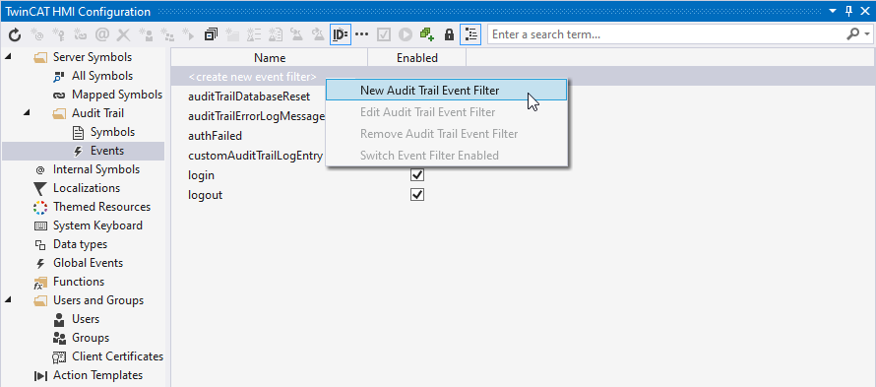Click the map symbol link toolbar icon
Image resolution: width=876 pixels, height=387 pixels.
pos(80,35)
